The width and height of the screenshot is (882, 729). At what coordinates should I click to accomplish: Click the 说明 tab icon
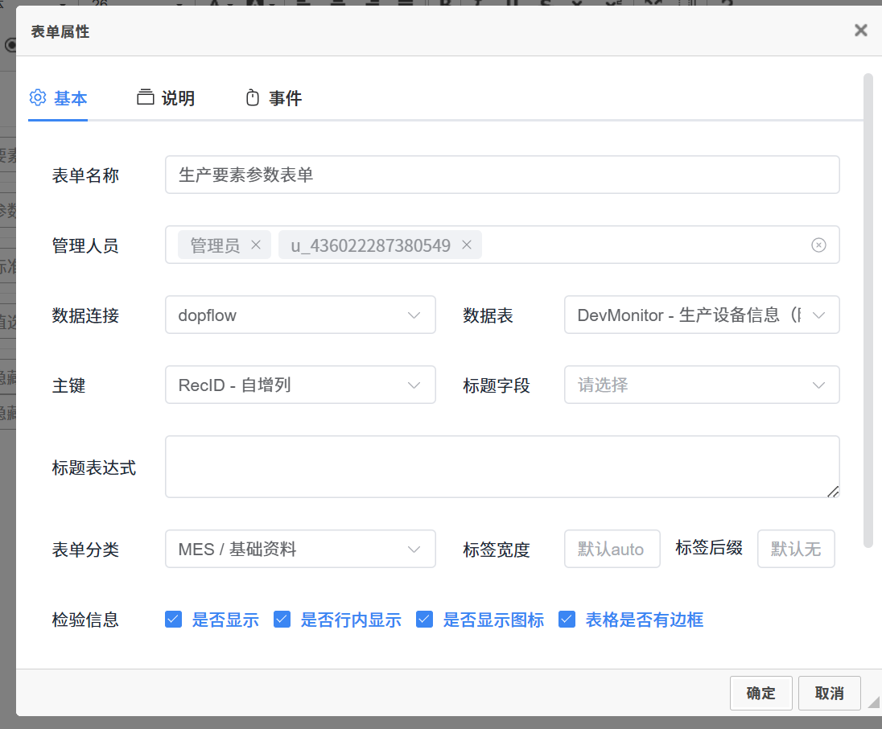point(145,98)
